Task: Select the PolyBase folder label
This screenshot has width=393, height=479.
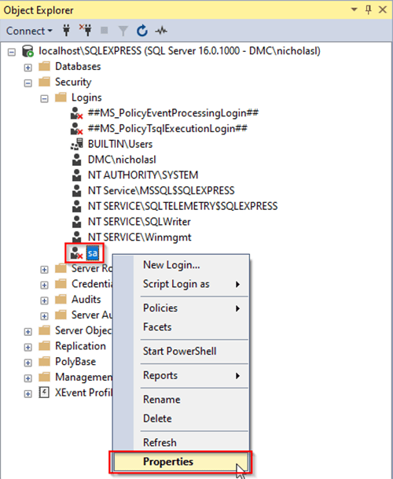Action: point(75,362)
